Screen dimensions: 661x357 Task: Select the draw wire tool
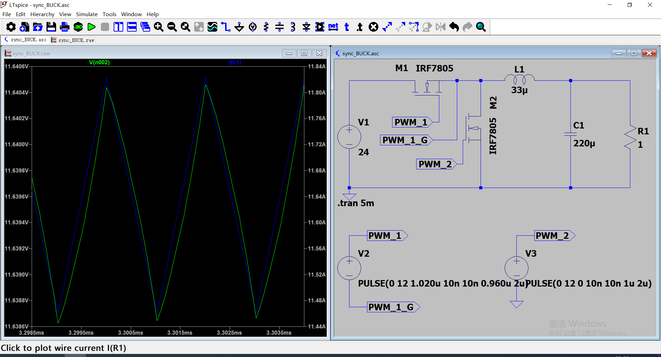click(226, 27)
